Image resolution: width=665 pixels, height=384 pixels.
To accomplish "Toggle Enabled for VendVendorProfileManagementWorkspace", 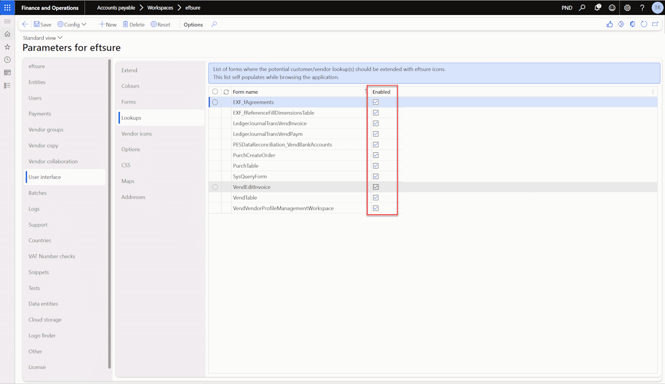I will click(x=376, y=208).
